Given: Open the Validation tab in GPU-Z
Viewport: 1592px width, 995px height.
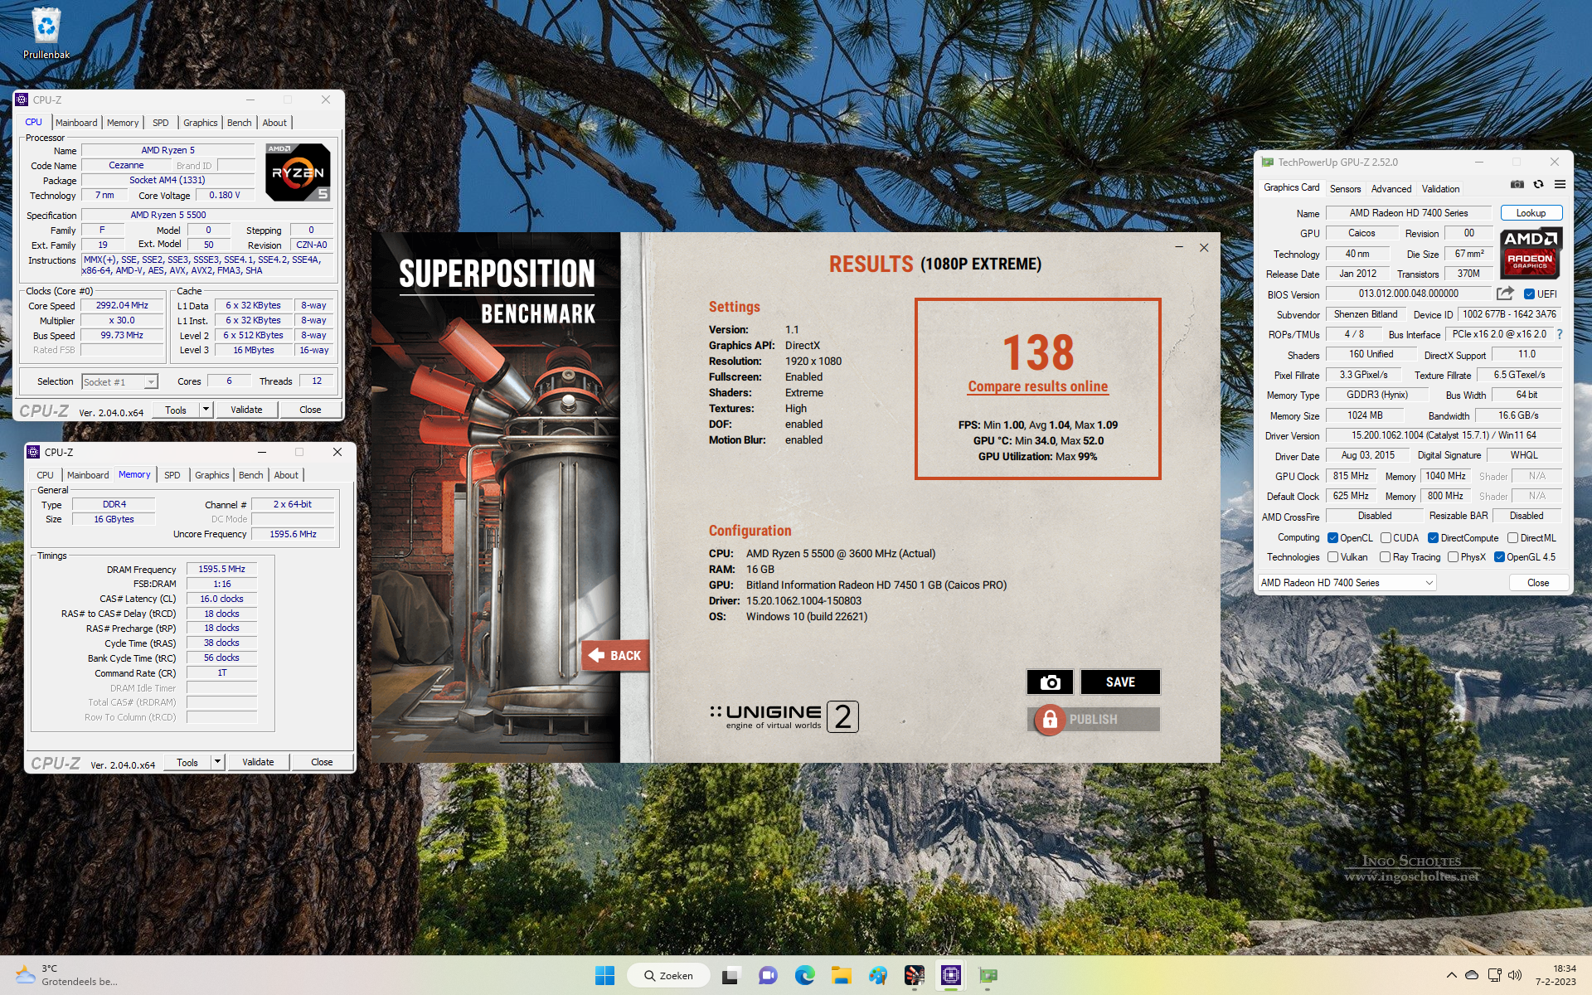Looking at the screenshot, I should [1440, 189].
